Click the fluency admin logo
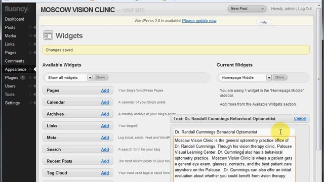 (18, 9)
